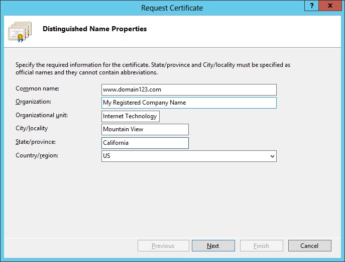Click the Common name text field

pyautogui.click(x=189, y=90)
